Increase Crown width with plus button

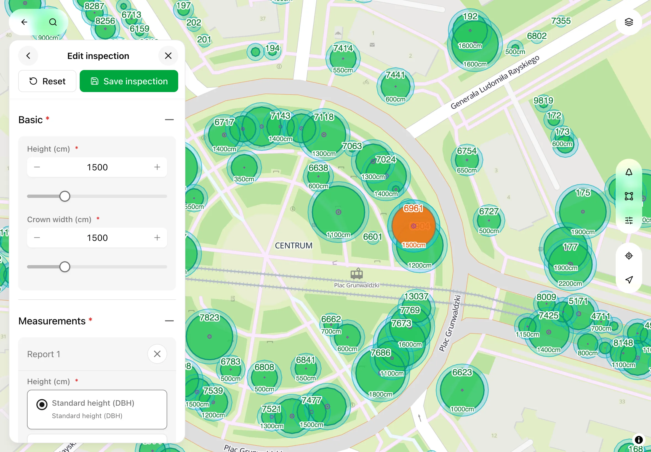157,238
